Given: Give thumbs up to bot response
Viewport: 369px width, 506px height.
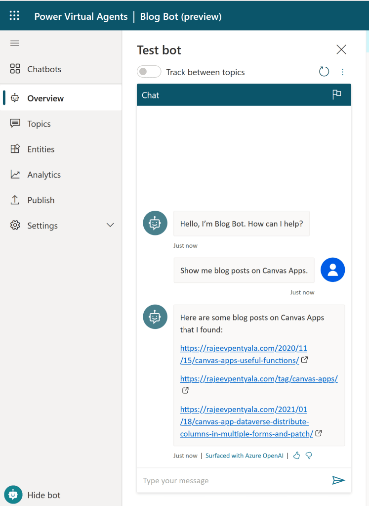Looking at the screenshot, I should [x=296, y=456].
